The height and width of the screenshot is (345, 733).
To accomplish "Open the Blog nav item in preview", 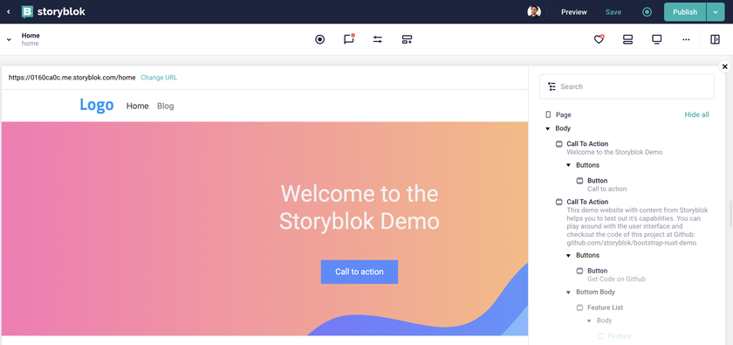I will pyautogui.click(x=166, y=106).
